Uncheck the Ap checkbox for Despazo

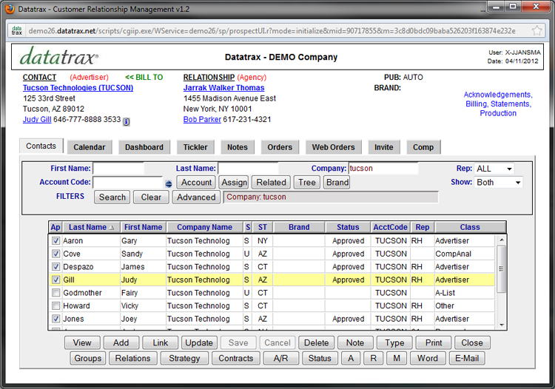pos(55,267)
